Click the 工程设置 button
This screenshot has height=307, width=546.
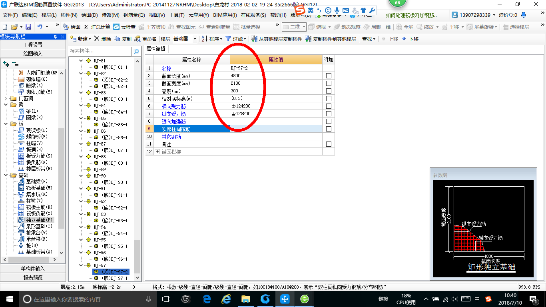(33, 45)
